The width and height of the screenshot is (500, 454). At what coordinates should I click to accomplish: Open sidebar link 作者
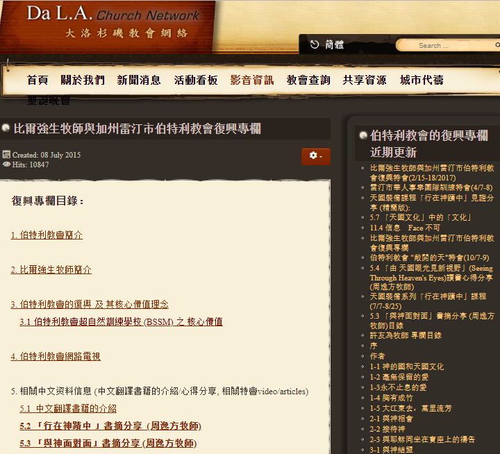pyautogui.click(x=378, y=356)
